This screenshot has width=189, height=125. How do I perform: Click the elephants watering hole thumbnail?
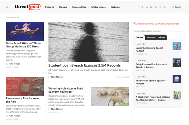pyautogui.click(x=110, y=96)
